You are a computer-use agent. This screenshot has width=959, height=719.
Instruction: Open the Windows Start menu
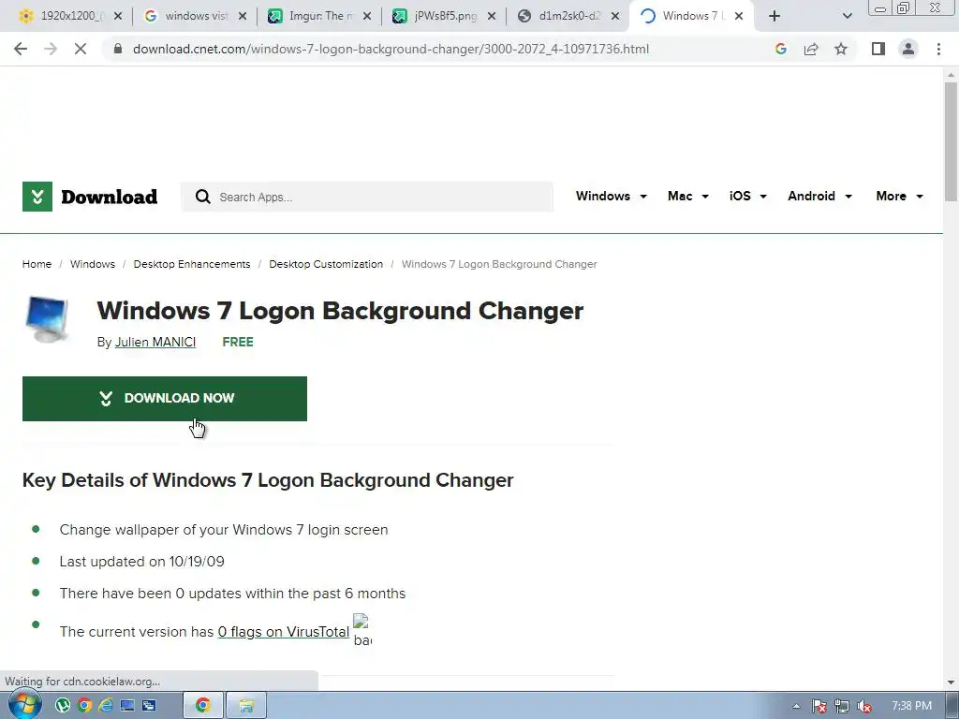point(24,705)
